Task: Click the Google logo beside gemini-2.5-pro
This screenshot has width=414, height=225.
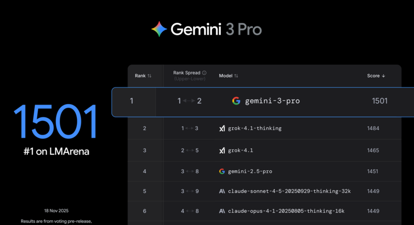Action: (x=222, y=172)
